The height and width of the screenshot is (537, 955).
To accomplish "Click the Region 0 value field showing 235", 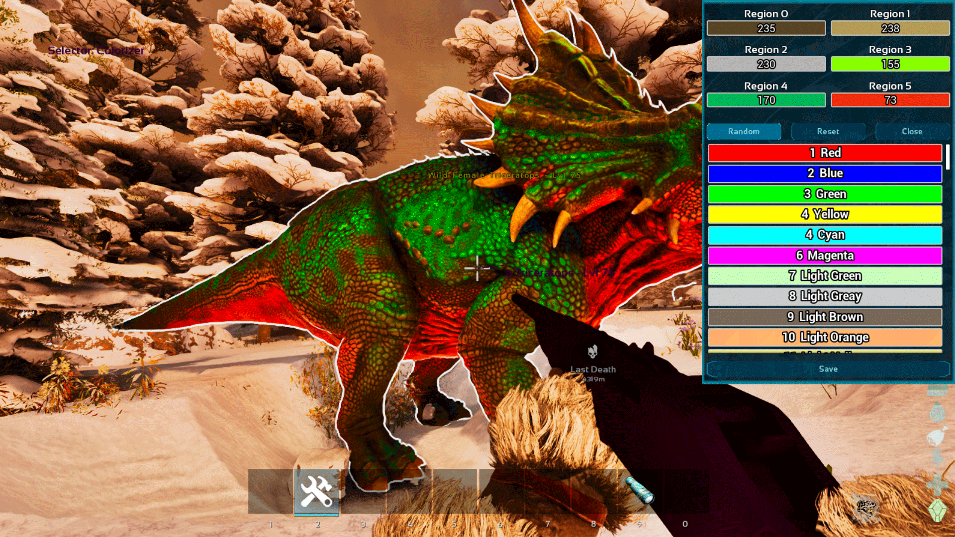I will (766, 28).
